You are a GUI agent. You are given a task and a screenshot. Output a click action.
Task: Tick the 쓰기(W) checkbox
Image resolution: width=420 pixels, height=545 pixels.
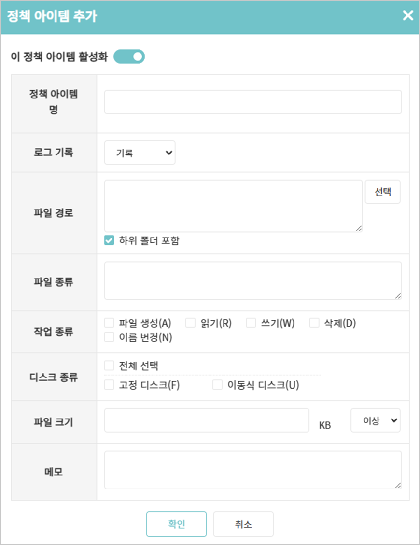(251, 323)
